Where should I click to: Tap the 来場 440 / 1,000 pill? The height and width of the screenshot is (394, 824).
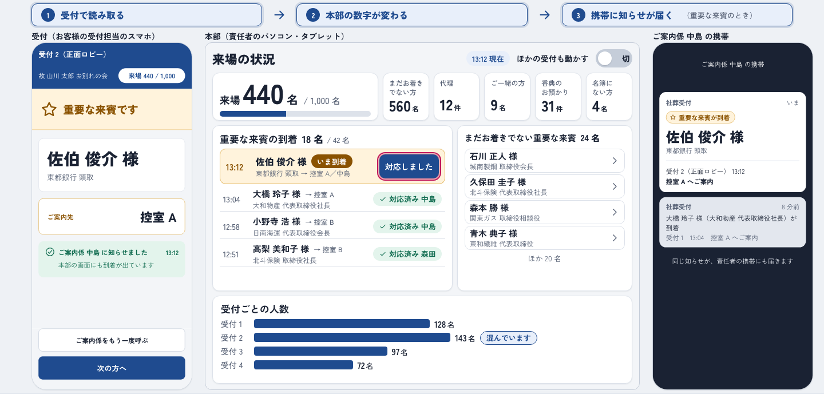[x=152, y=76]
